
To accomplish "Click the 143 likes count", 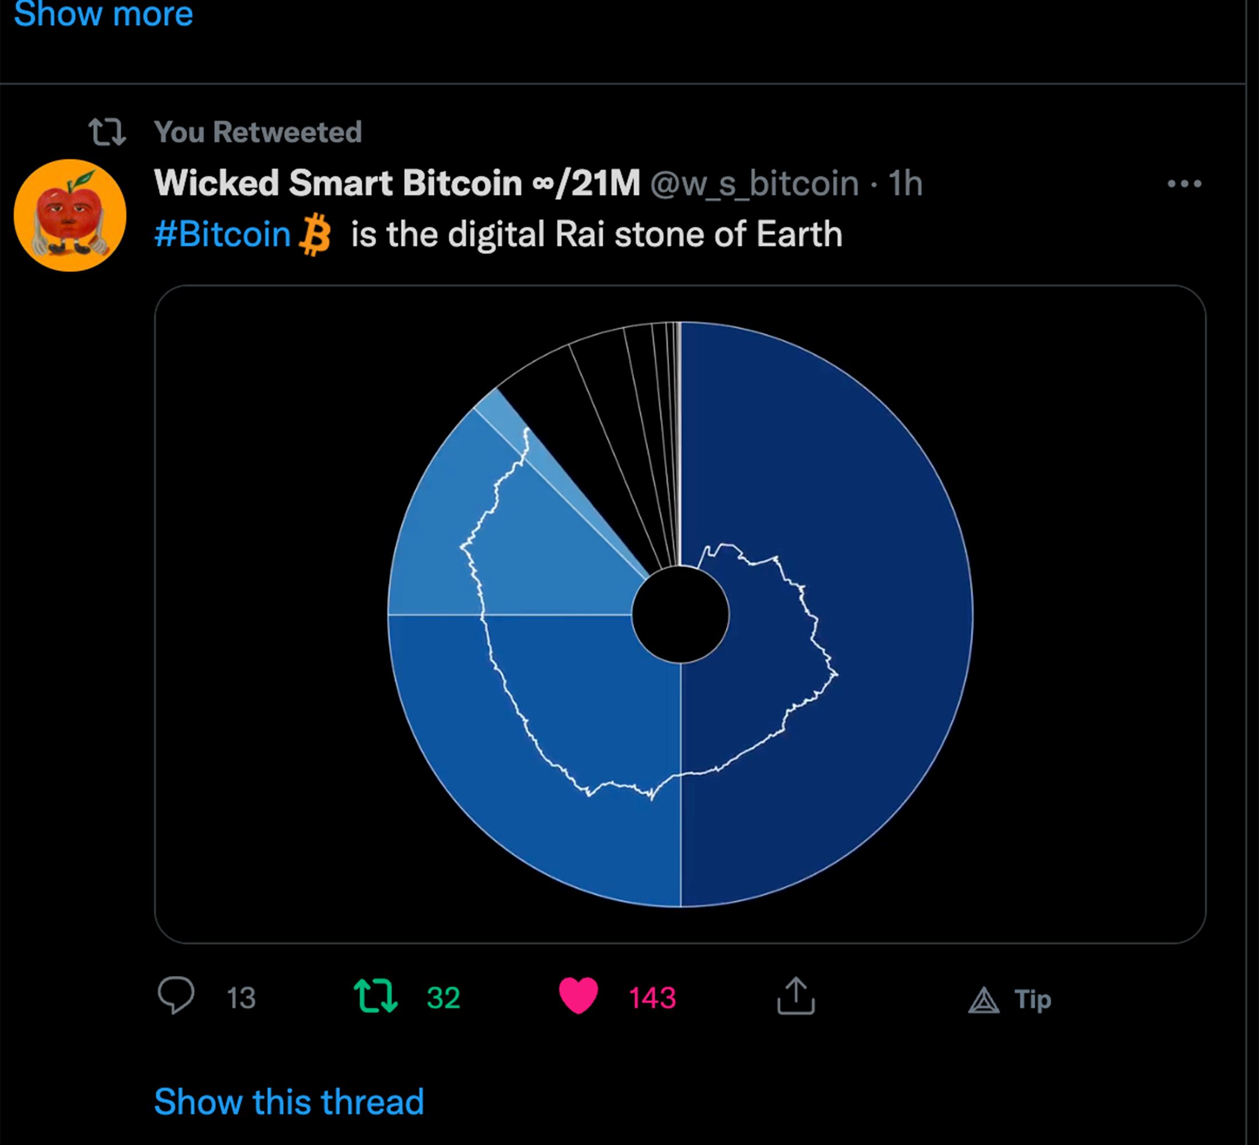I will 652,997.
